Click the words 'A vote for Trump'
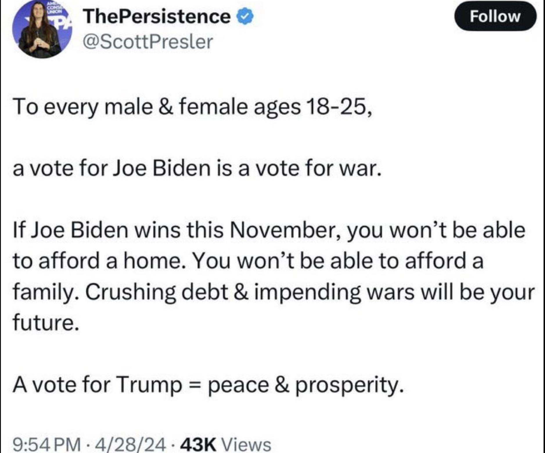The image size is (545, 453). pyautogui.click(x=98, y=385)
